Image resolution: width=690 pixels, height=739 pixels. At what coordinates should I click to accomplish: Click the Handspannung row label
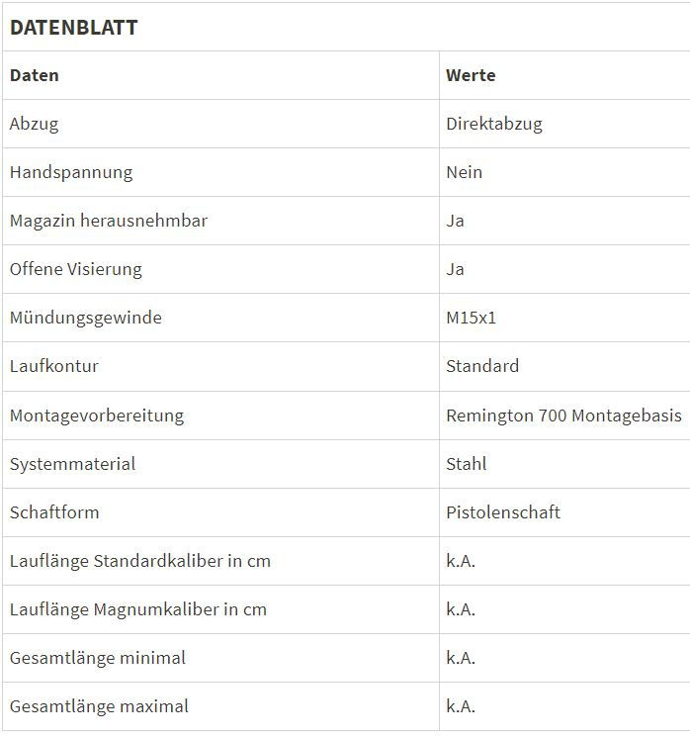click(71, 172)
